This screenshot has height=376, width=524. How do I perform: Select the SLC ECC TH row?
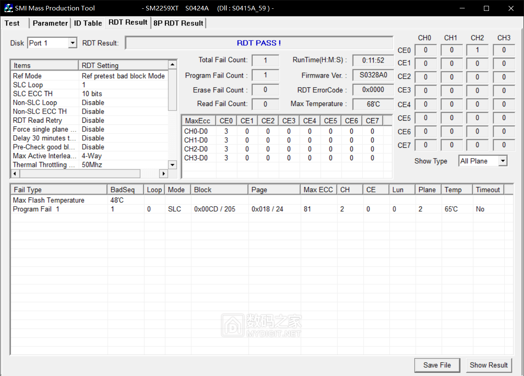pyautogui.click(x=89, y=93)
